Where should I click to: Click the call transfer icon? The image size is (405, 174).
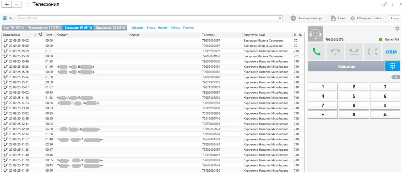coord(373,52)
